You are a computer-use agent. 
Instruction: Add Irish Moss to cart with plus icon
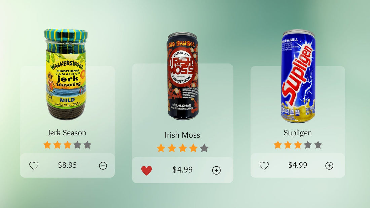[216, 170]
